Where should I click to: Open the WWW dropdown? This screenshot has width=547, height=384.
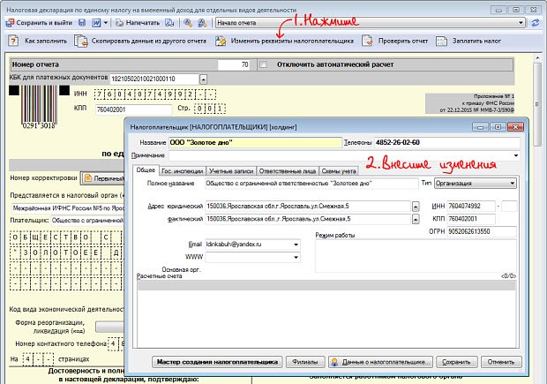[x=296, y=257]
